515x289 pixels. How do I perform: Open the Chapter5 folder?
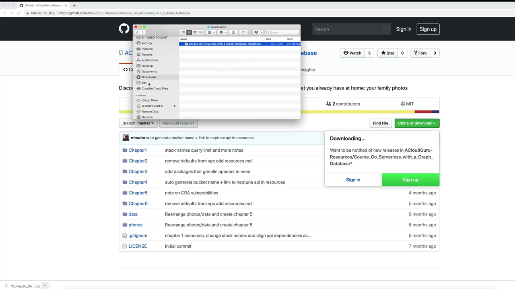click(x=138, y=193)
